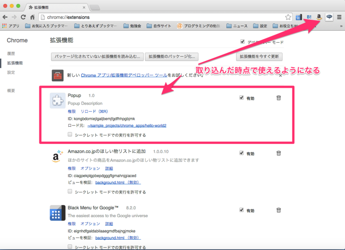
Task: Disable the 有効 checkbox for Popup
Action: click(242, 97)
